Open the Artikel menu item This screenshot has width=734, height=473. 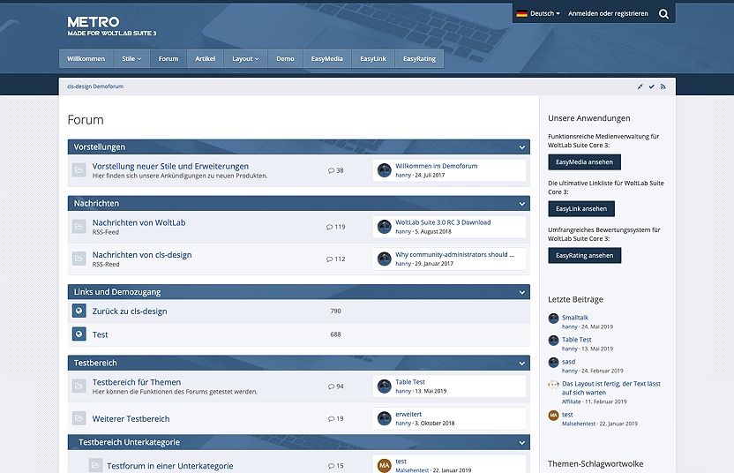tap(205, 58)
